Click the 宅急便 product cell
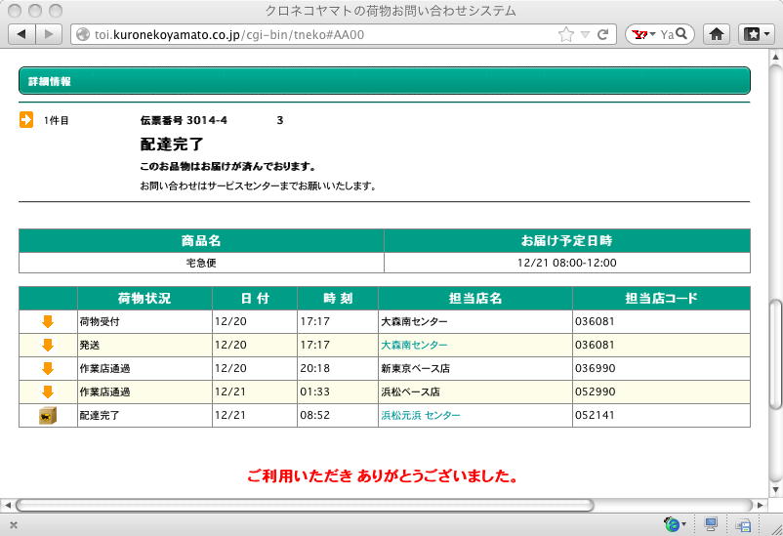783x536 pixels. click(x=201, y=263)
